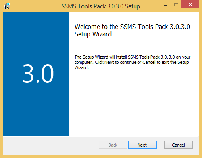Click the Next button to continue setup

coord(142,145)
